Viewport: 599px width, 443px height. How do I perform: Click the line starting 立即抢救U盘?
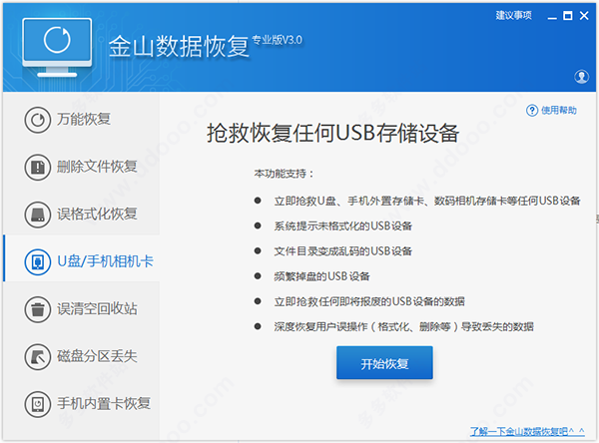point(426,201)
